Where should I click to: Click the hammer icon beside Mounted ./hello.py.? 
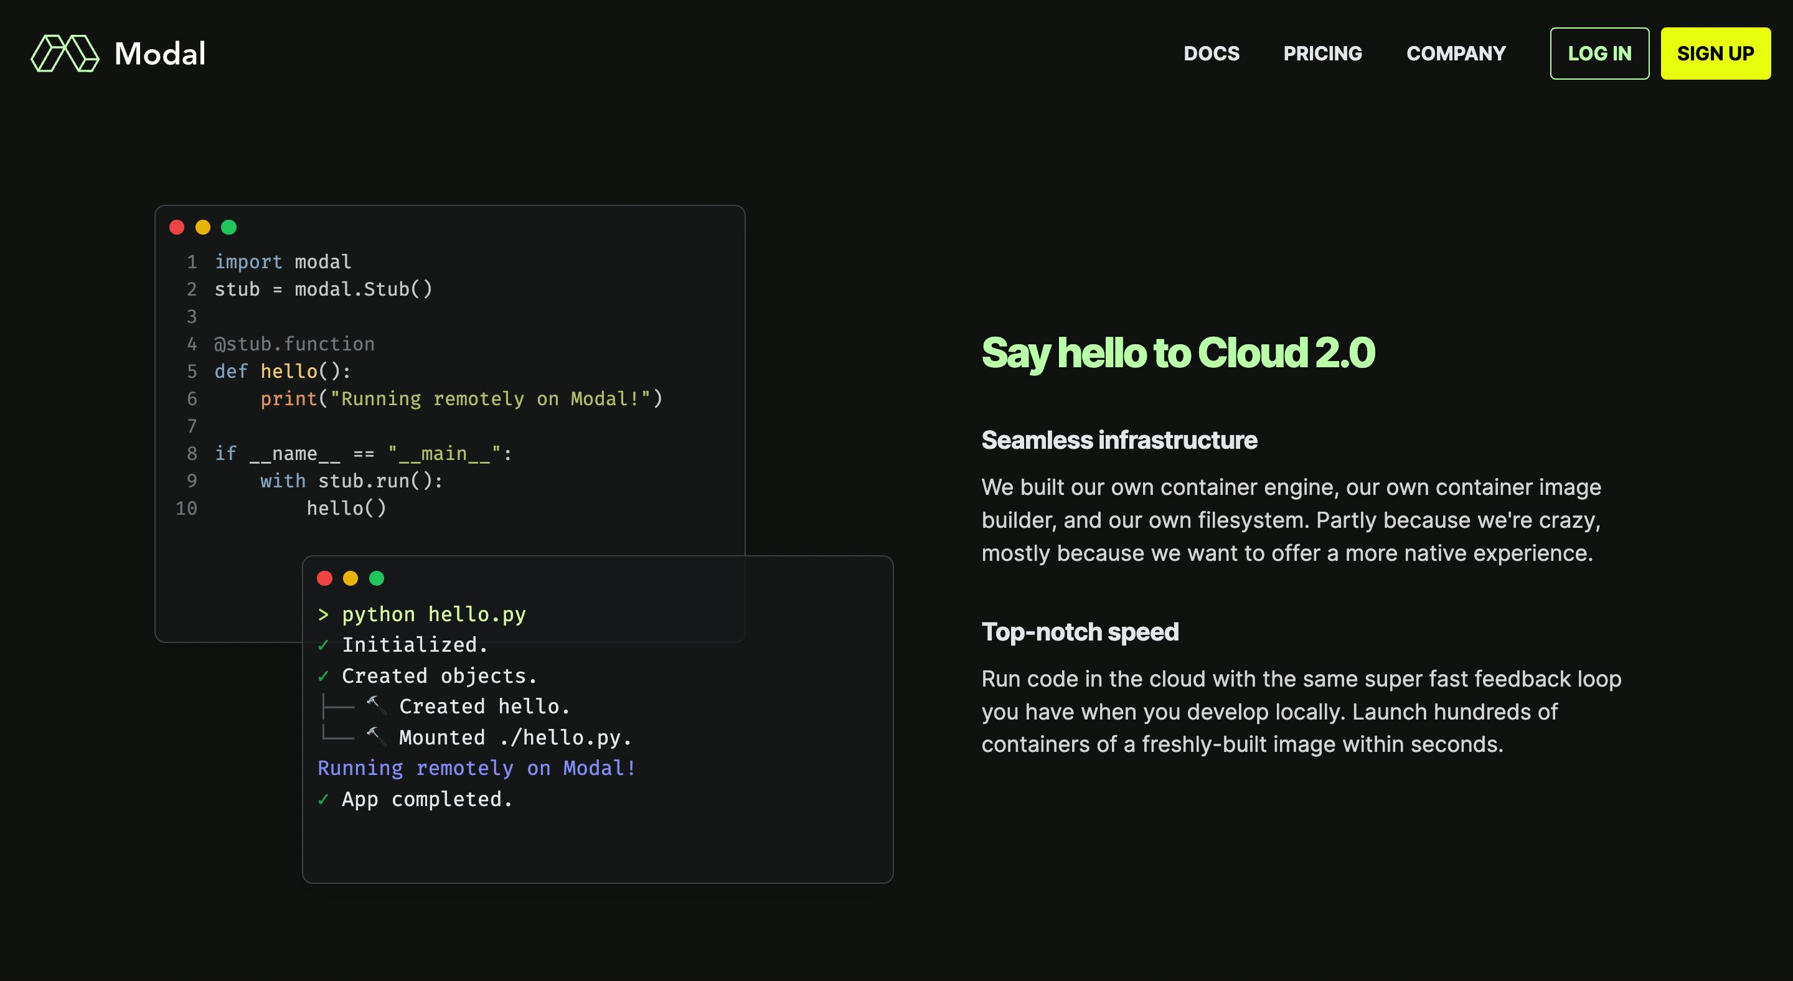click(x=376, y=736)
